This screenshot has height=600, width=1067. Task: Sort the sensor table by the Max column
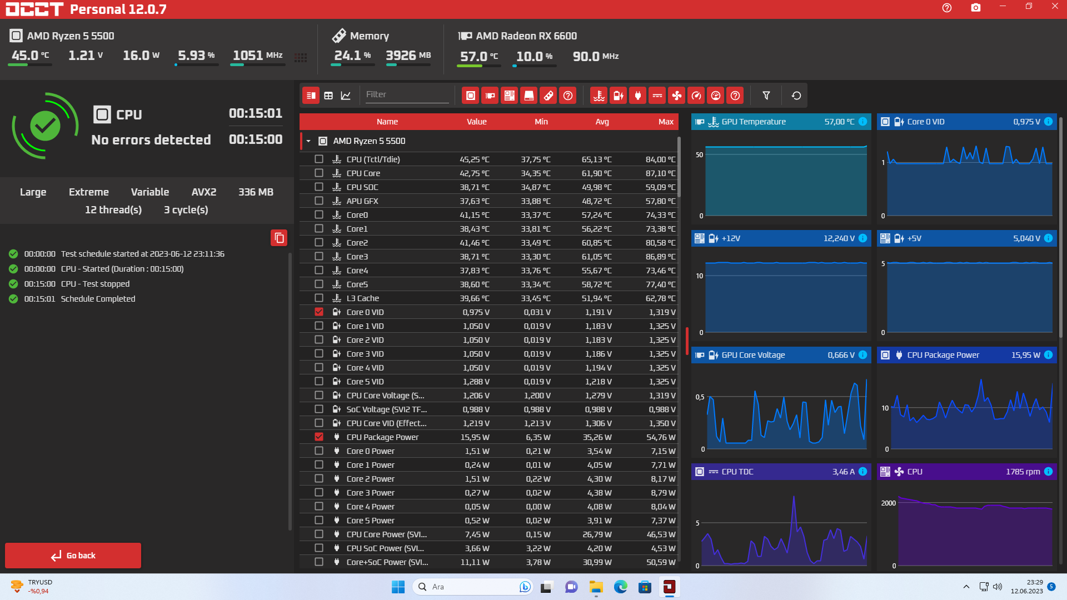(x=665, y=122)
